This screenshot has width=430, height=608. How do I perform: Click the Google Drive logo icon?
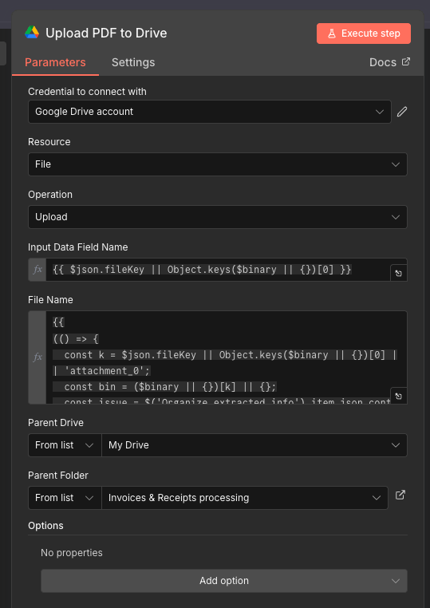(x=32, y=33)
